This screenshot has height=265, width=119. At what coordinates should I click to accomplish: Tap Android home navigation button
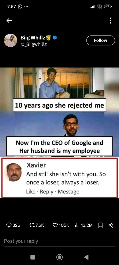[59, 257]
